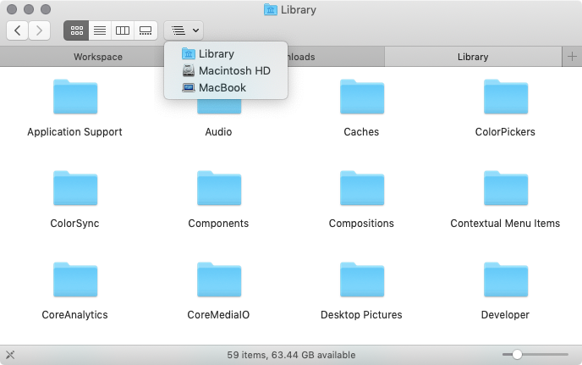Screen dimensions: 582x365
Task: Click the Application Support label text
Action: pos(74,132)
